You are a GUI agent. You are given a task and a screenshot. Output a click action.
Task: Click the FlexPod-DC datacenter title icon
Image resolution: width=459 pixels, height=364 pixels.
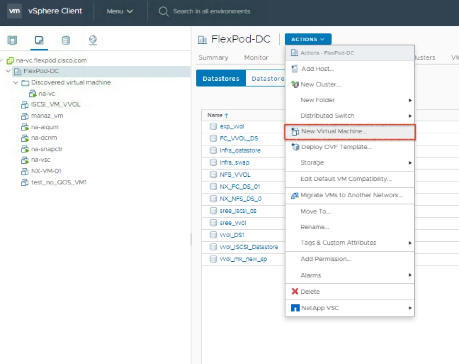click(x=202, y=40)
